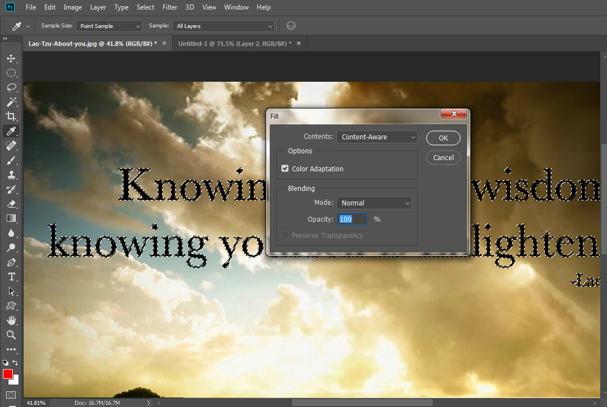Click the red foreground color swatch
The image size is (607, 407).
(x=7, y=374)
